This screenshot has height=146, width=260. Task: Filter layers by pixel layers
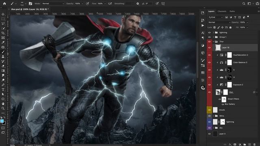pos(227,17)
